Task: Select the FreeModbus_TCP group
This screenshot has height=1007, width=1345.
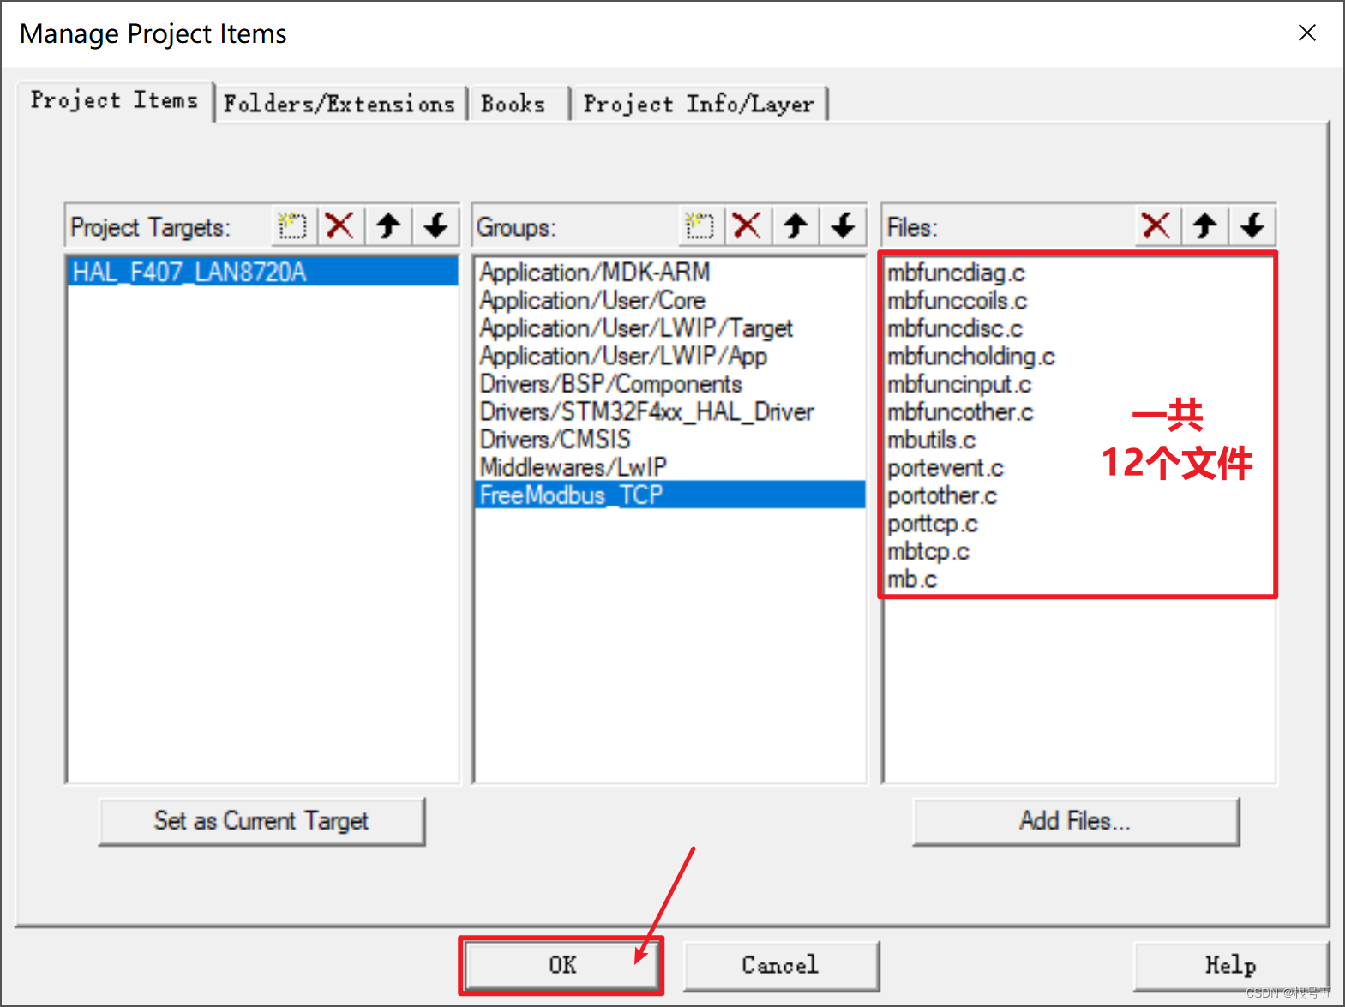Action: coord(669,495)
